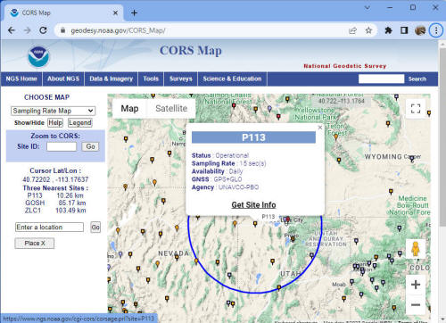This screenshot has width=446, height=323.
Task: Click the red station marker near Salt Lake City
Action: [287, 219]
